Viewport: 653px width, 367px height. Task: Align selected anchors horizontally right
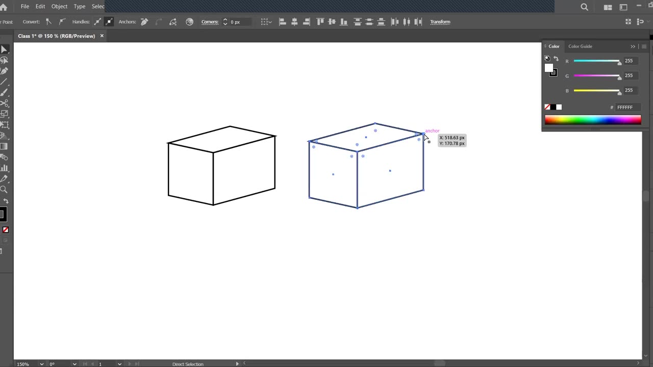click(x=306, y=22)
